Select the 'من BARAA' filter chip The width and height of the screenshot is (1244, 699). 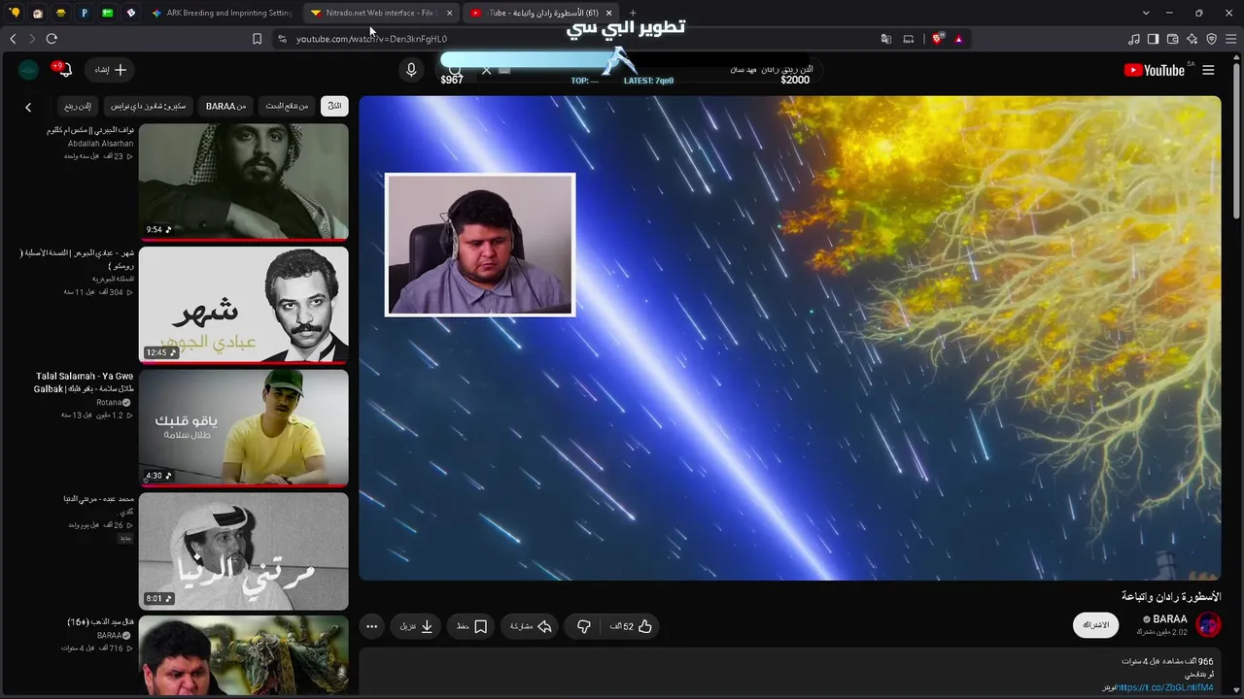pyautogui.click(x=225, y=106)
